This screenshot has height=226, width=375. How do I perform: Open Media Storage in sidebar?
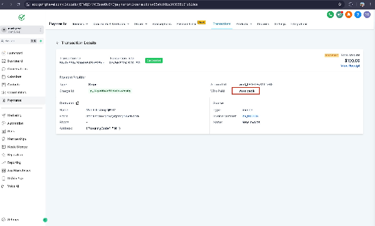[17, 147]
